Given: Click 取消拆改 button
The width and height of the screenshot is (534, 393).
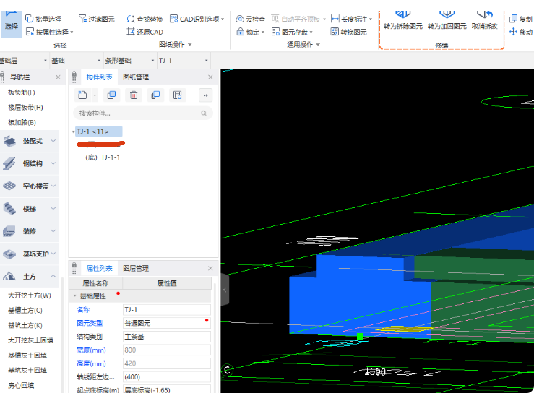Looking at the screenshot, I should click(x=485, y=20).
